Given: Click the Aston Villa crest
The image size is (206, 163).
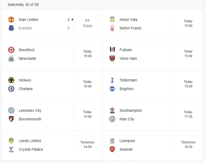Looking at the screenshot, I should coord(112,20).
